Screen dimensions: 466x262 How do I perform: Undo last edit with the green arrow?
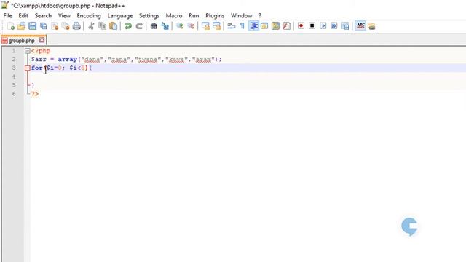coord(128,26)
